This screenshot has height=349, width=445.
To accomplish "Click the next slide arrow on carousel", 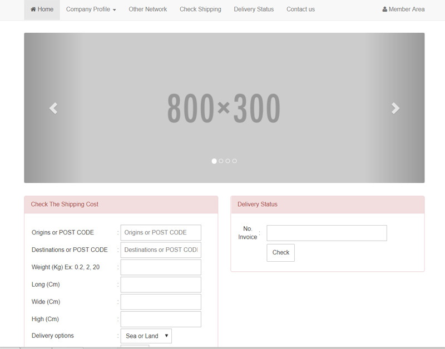I will (395, 108).
